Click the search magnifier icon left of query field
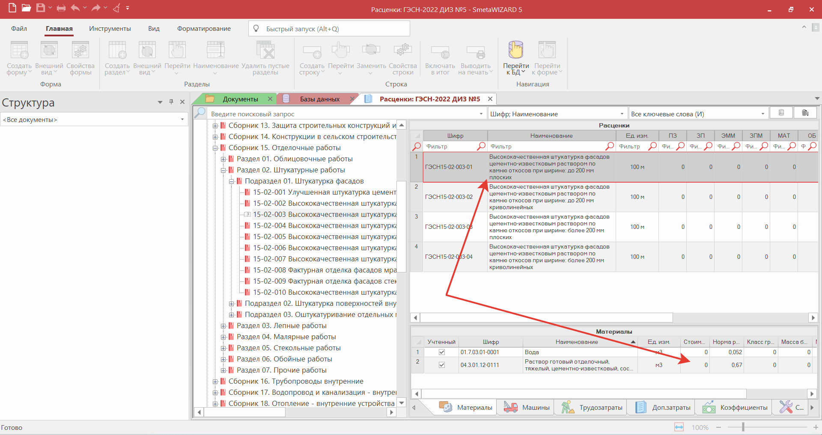Screen dimensions: 822x435 200,113
